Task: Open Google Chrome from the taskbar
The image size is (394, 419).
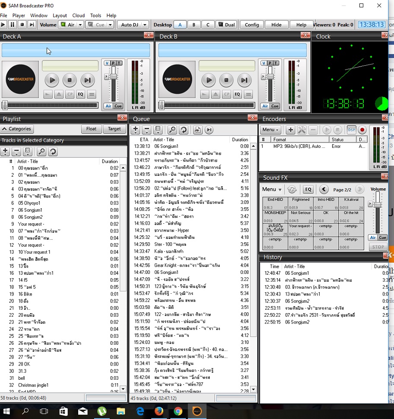Action: pyautogui.click(x=178, y=411)
